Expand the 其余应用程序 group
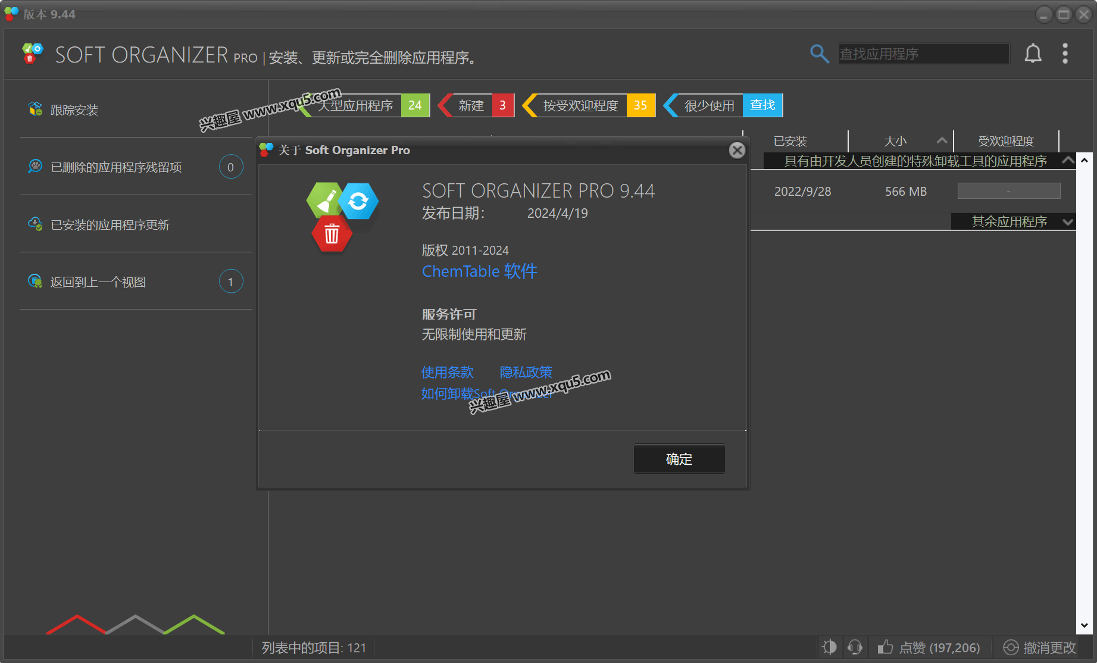The height and width of the screenshot is (663, 1097). coord(1068,221)
